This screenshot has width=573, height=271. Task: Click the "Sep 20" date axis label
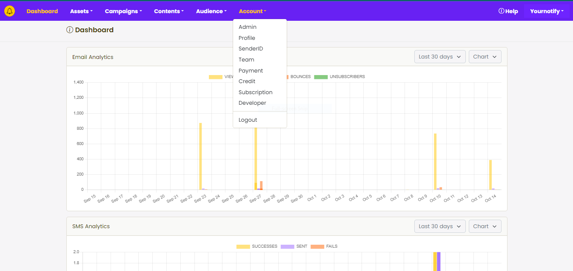pyautogui.click(x=159, y=198)
